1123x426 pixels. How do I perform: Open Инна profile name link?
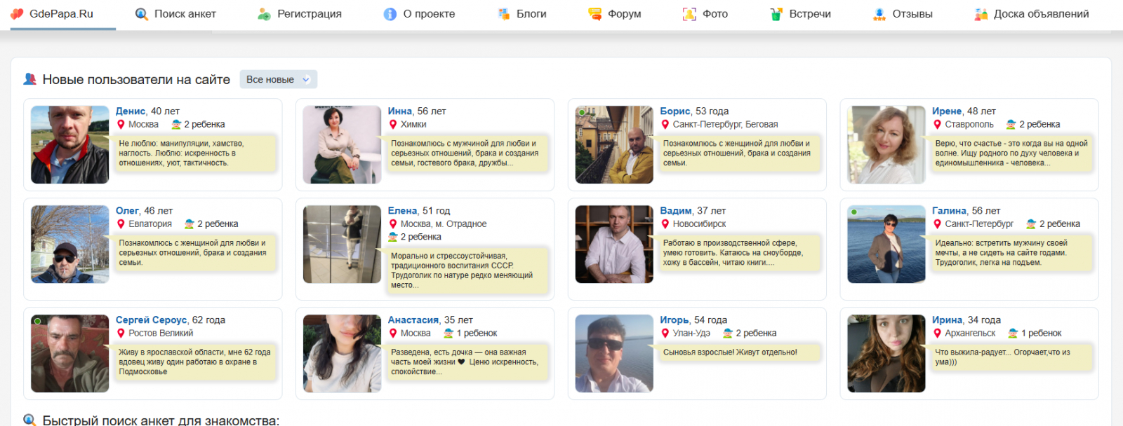399,111
